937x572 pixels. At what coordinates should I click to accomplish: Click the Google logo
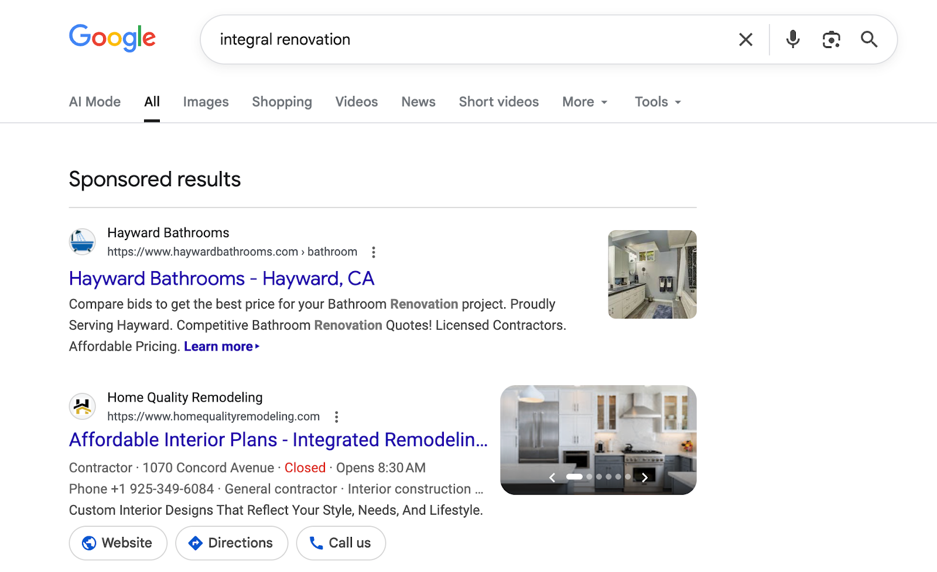(112, 38)
